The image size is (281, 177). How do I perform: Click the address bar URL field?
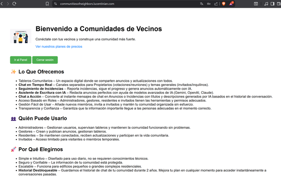pyautogui.click(x=125, y=4)
